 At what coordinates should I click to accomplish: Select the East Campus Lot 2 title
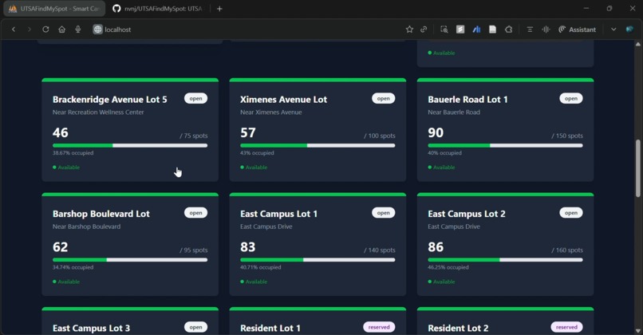coord(467,214)
